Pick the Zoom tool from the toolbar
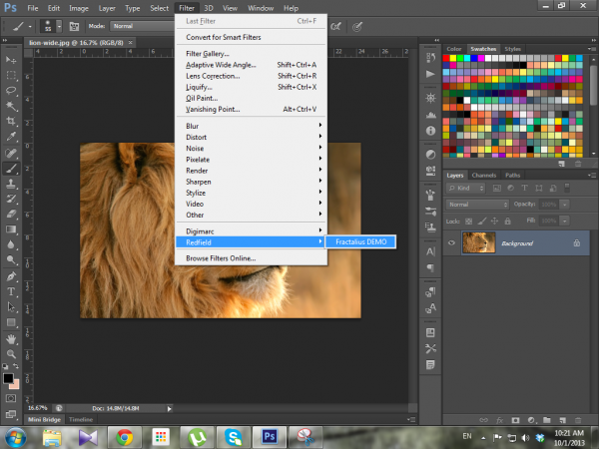 coord(12,353)
